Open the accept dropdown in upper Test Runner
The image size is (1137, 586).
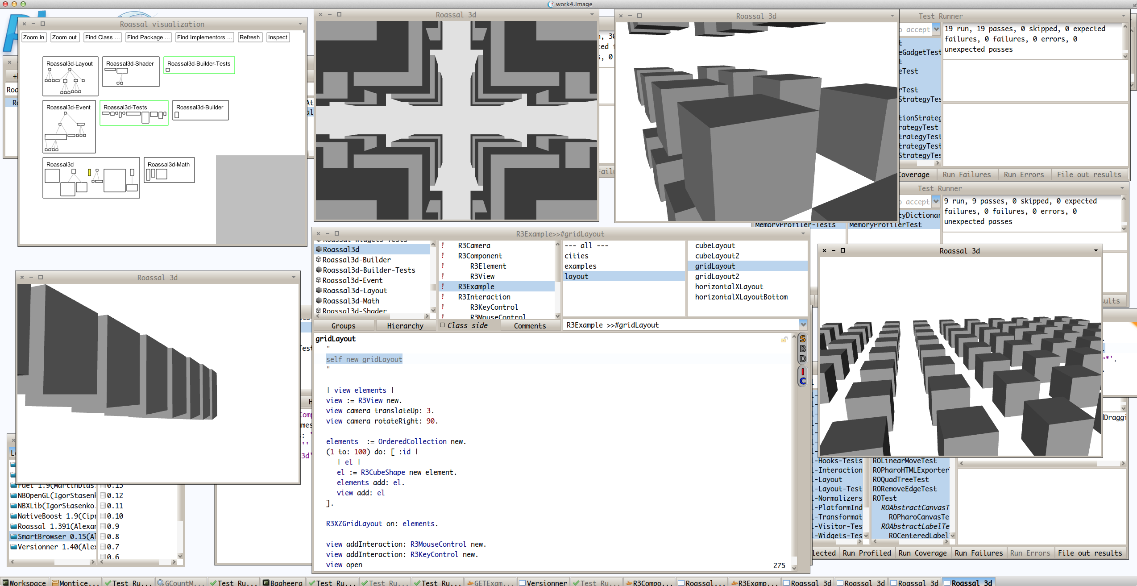tap(937, 29)
